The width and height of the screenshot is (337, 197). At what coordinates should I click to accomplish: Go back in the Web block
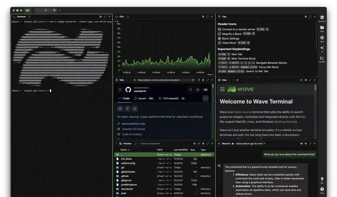tap(127, 80)
